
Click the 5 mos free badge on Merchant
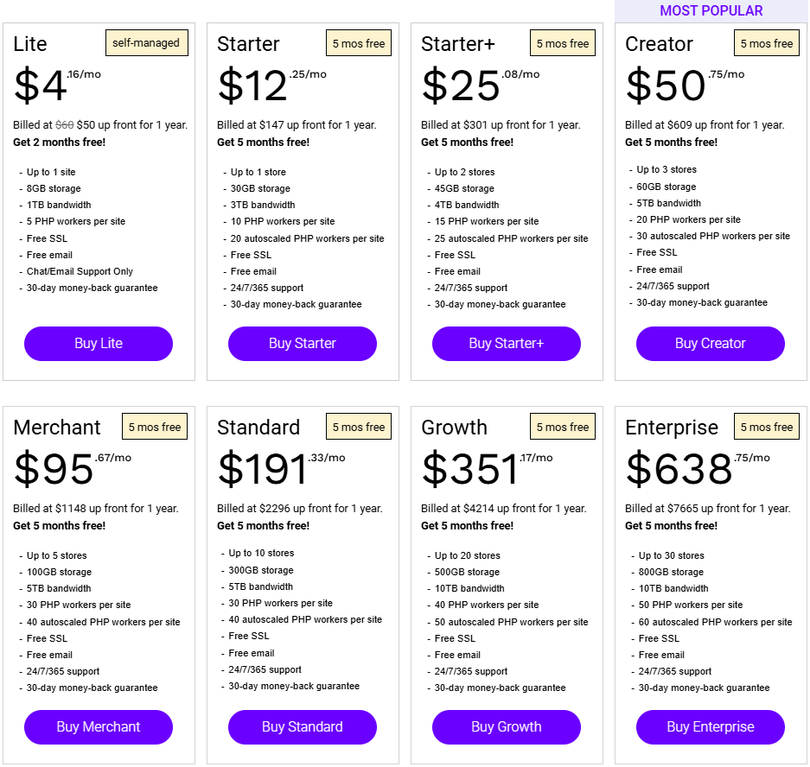[155, 428]
